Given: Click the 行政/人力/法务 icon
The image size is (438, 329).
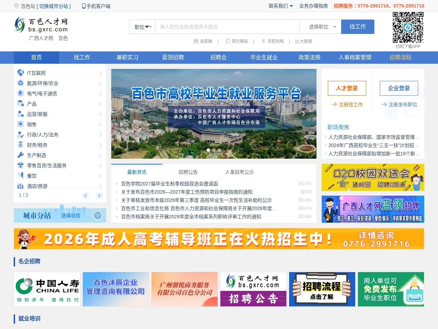Looking at the screenshot, I should (x=21, y=134).
